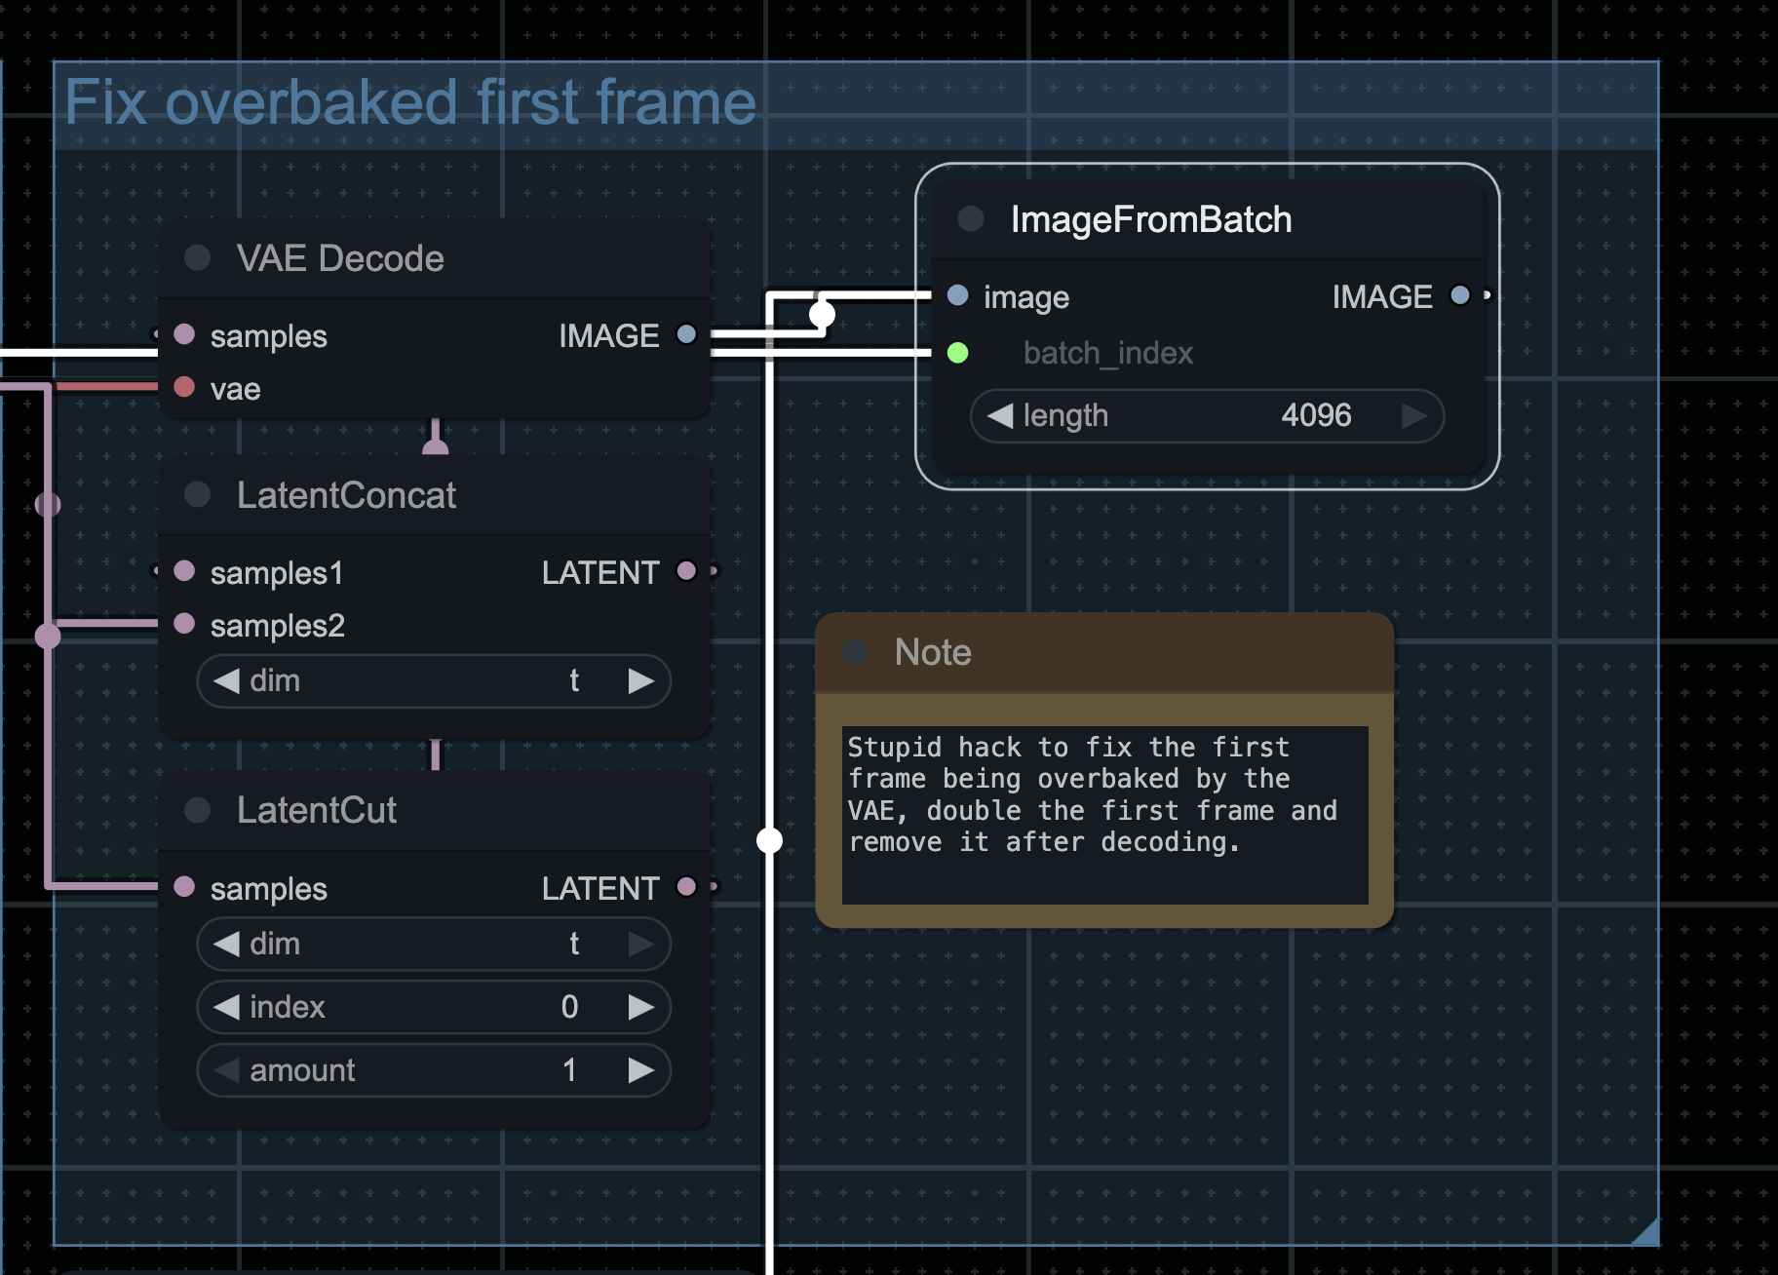Screen dimensions: 1778x1275
Task: Click the lower purple link junction dot on left wire
Action: (48, 637)
